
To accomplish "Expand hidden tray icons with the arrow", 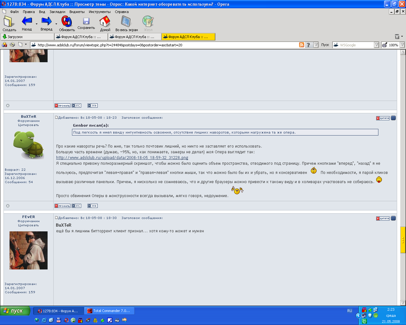I will [x=358, y=315].
